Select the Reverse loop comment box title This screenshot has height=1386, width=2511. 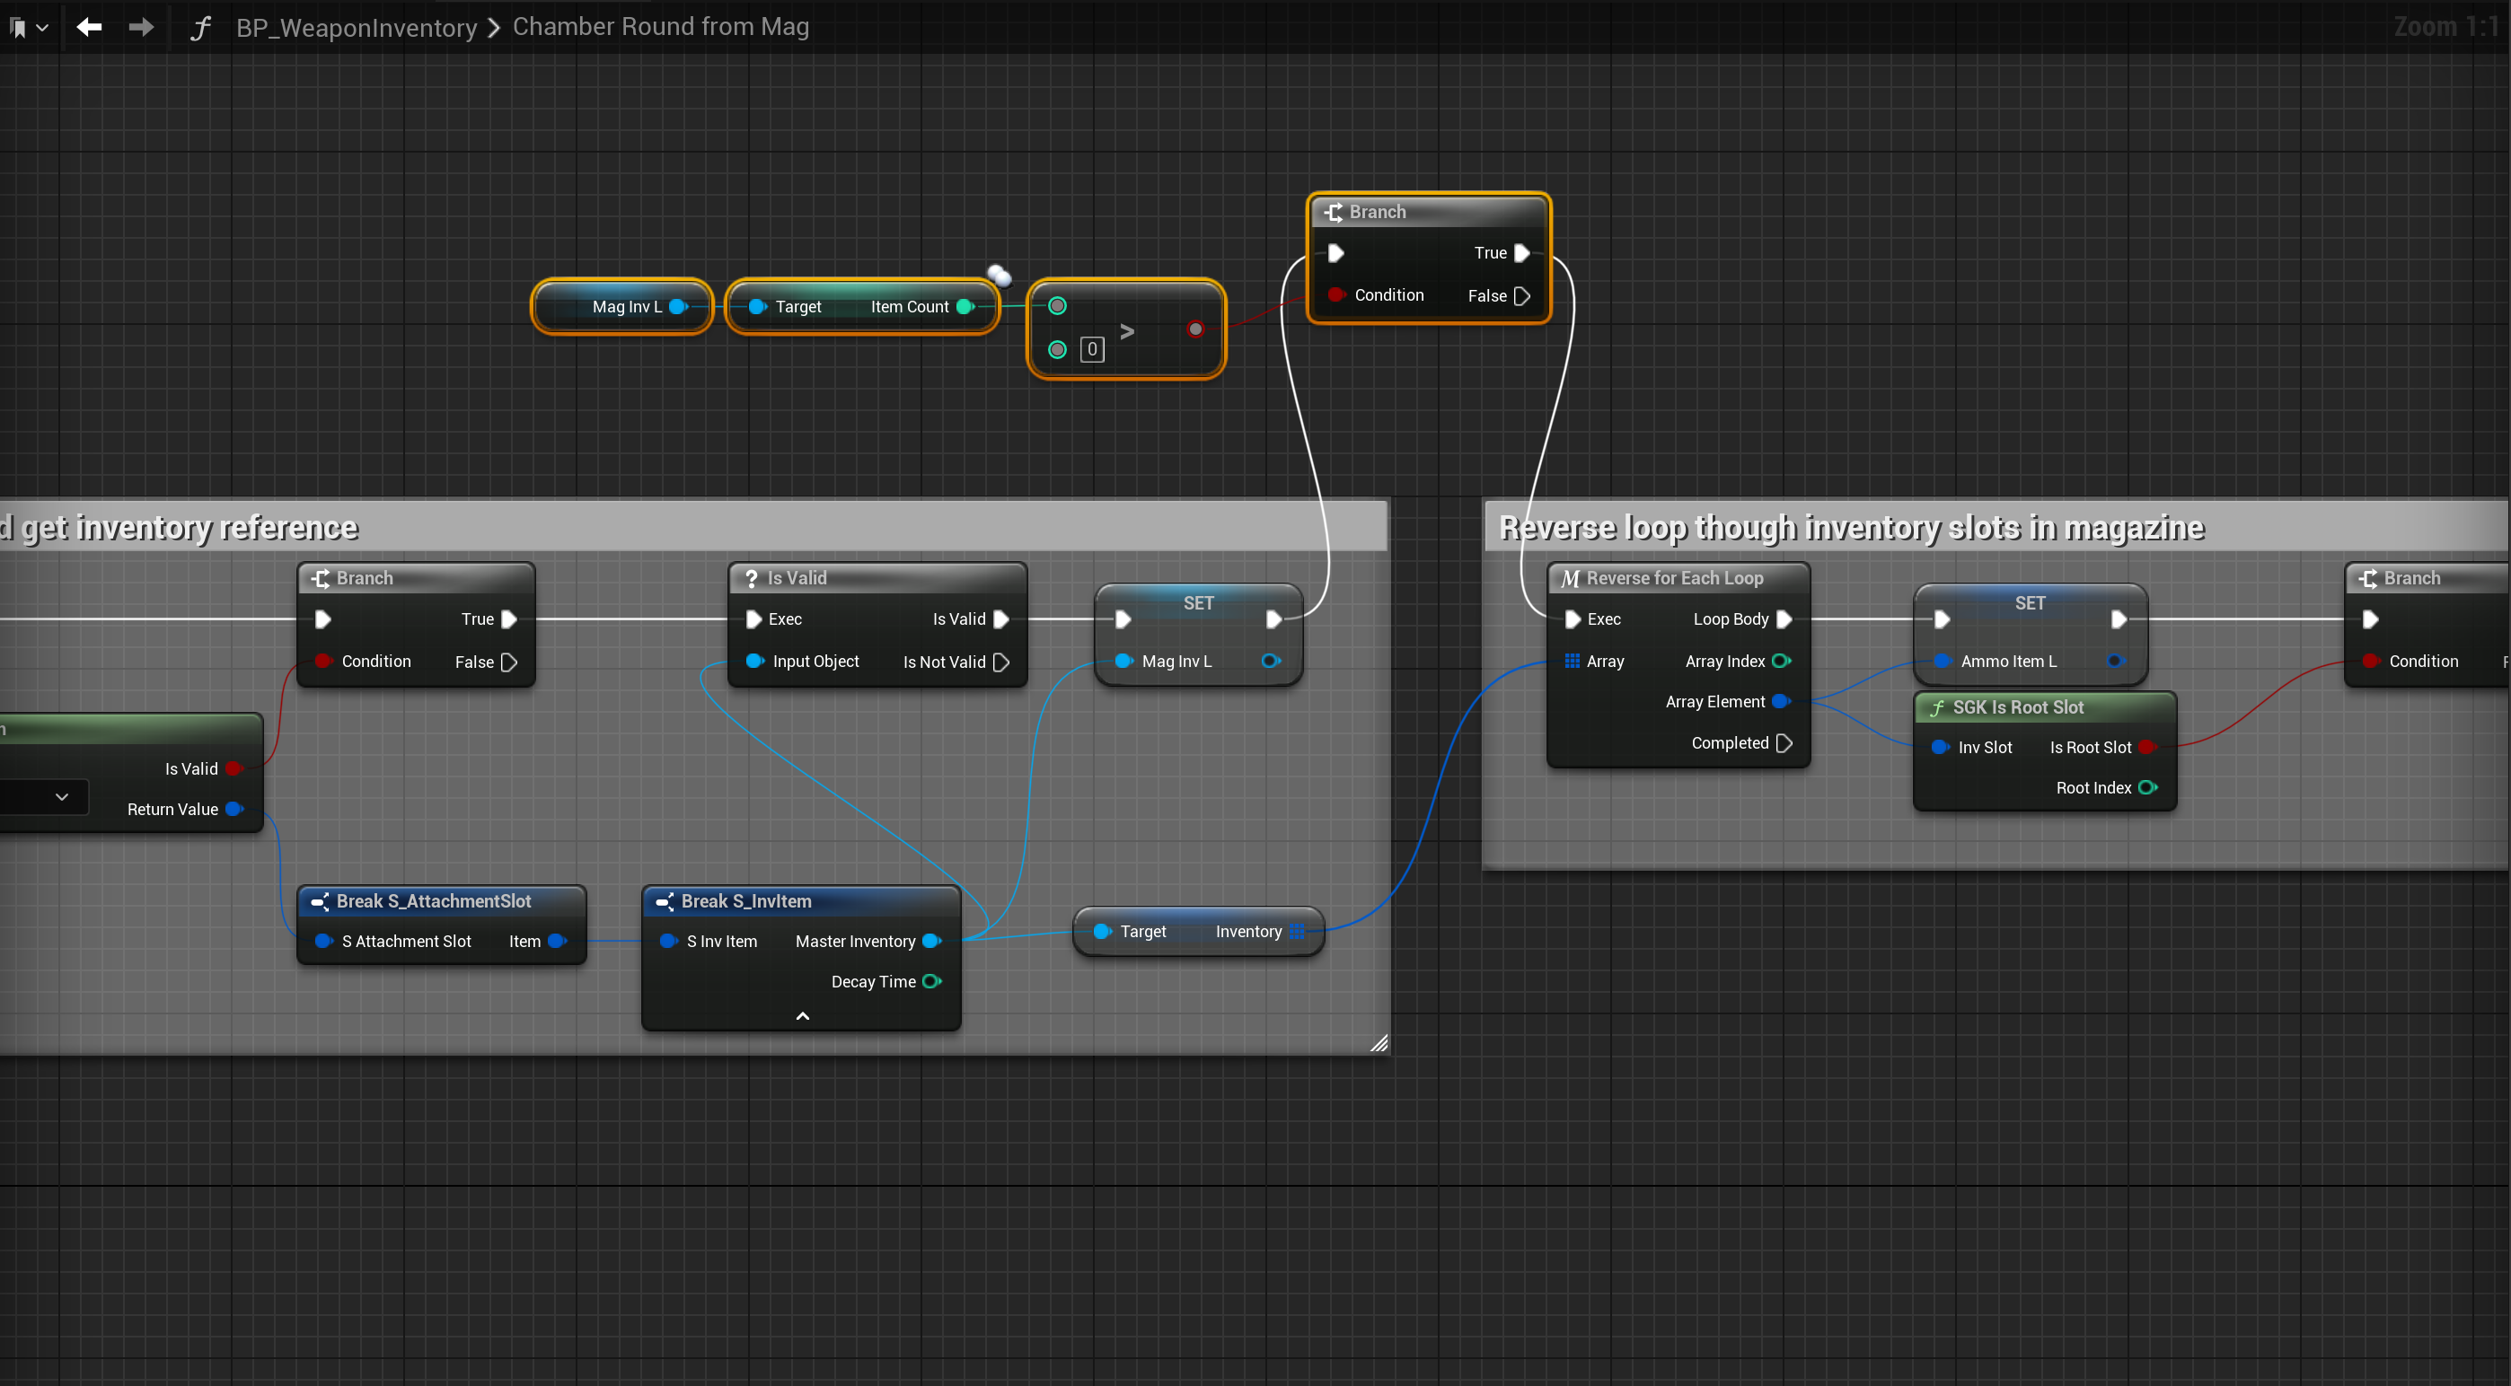coord(1850,527)
